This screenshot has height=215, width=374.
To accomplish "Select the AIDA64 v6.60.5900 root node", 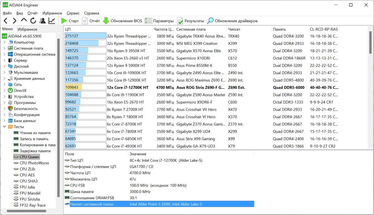I will point(25,36).
